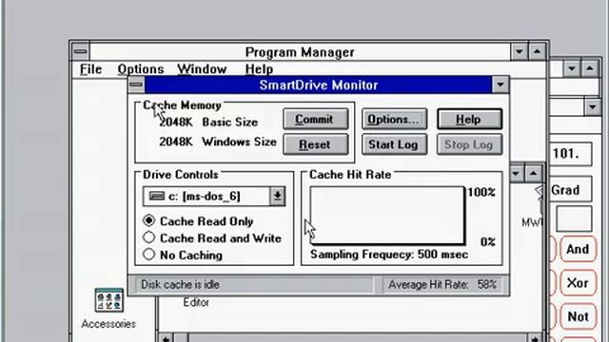The height and width of the screenshot is (342, 609).
Task: Open the Window menu in Program Manager
Action: [x=202, y=69]
